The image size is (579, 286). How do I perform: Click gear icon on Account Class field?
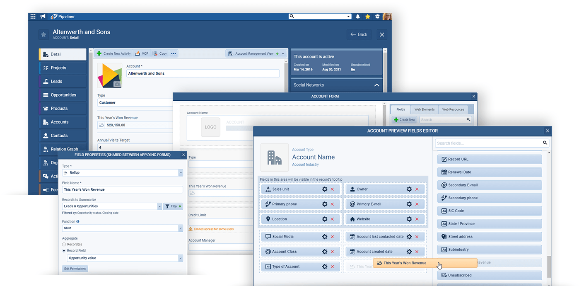325,252
